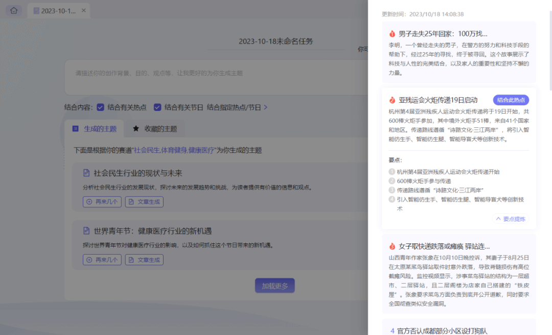
Task: Select key point 600棒火炬手参与传递
Action: click(424, 181)
